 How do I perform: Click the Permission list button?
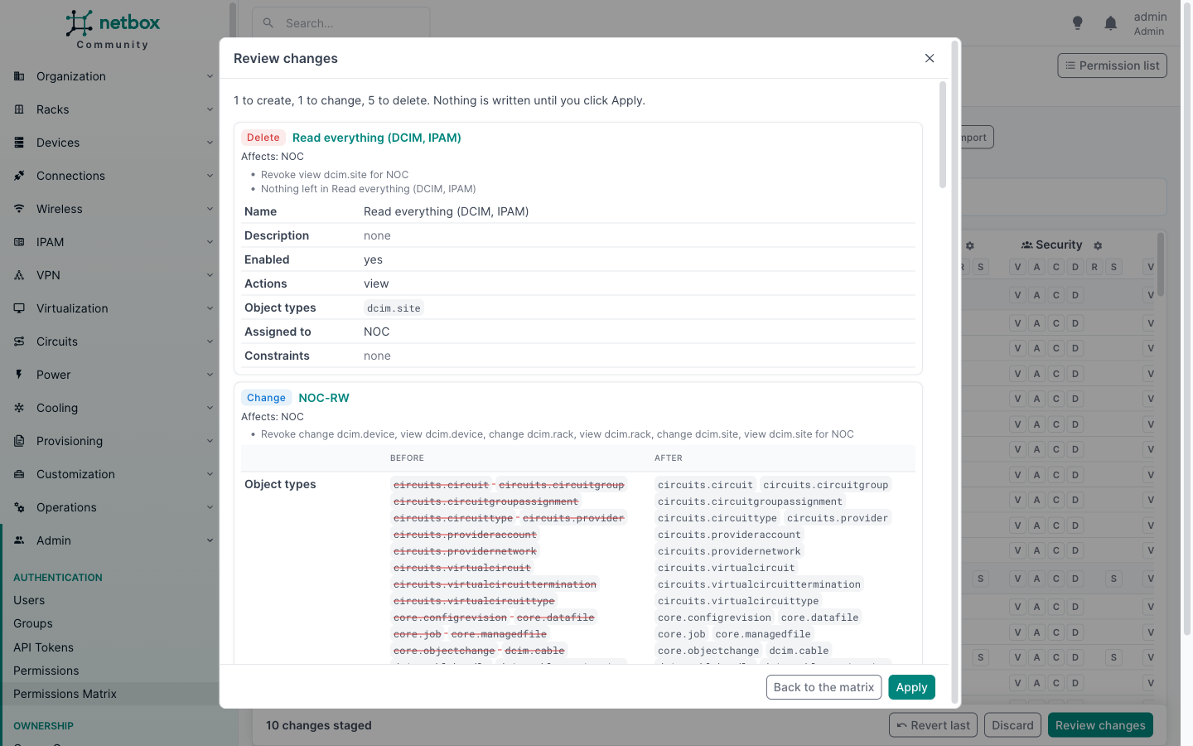pyautogui.click(x=1112, y=65)
